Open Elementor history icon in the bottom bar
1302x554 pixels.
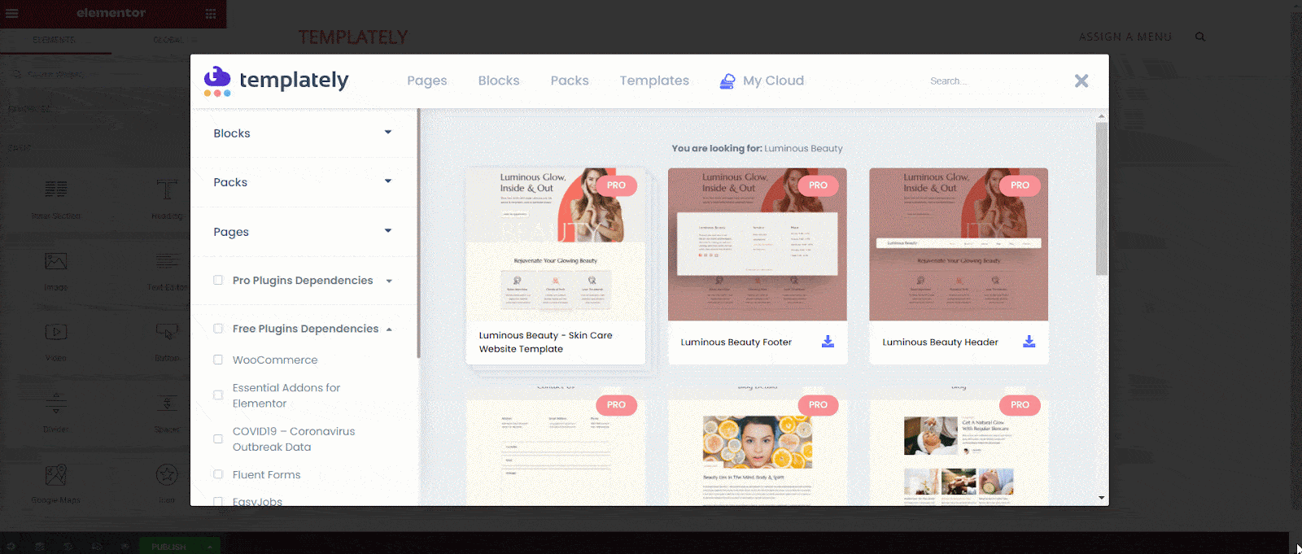(68, 547)
